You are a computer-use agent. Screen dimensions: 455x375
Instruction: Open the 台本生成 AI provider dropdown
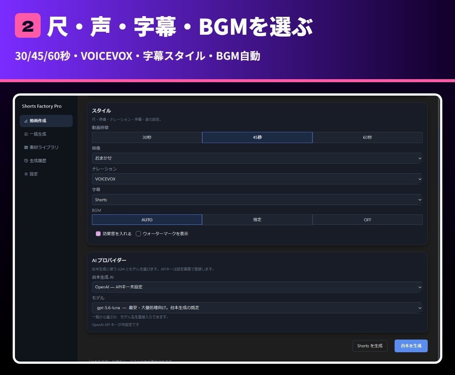[x=257, y=287]
